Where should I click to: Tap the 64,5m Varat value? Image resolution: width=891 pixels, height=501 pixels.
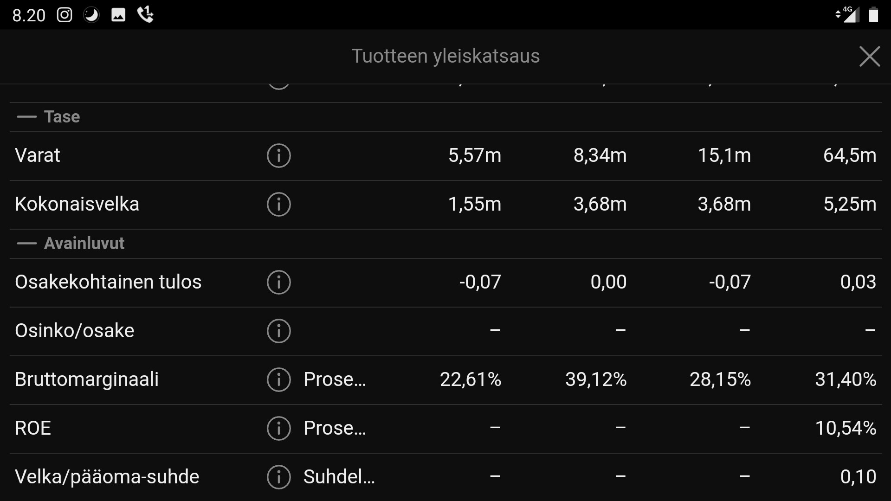pos(849,155)
